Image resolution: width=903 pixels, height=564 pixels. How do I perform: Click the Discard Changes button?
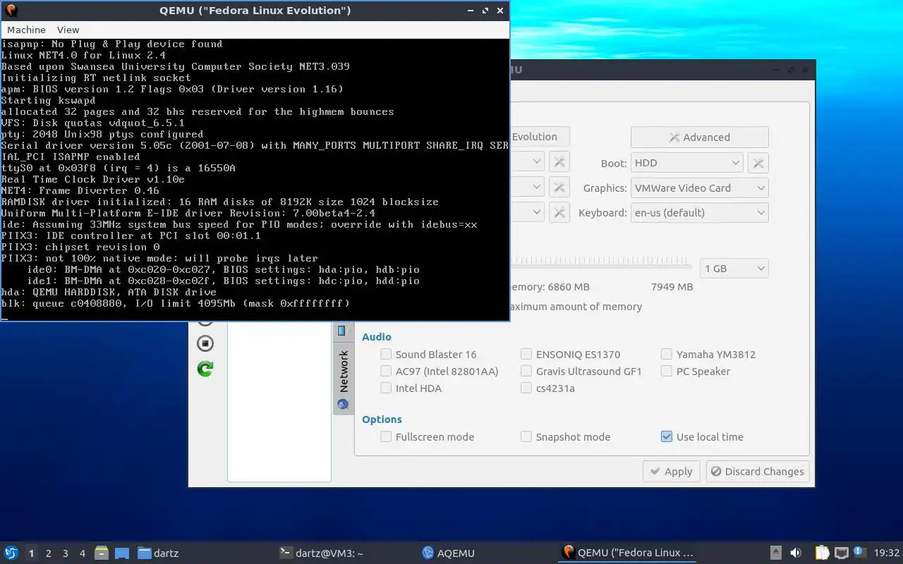757,472
